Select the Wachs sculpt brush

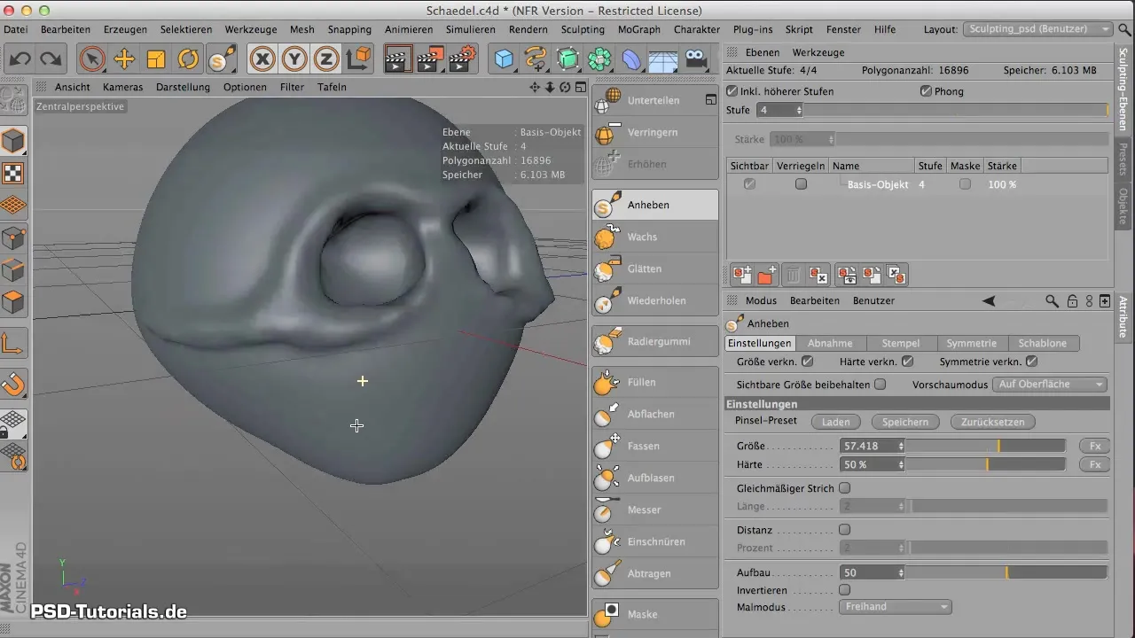tap(655, 237)
